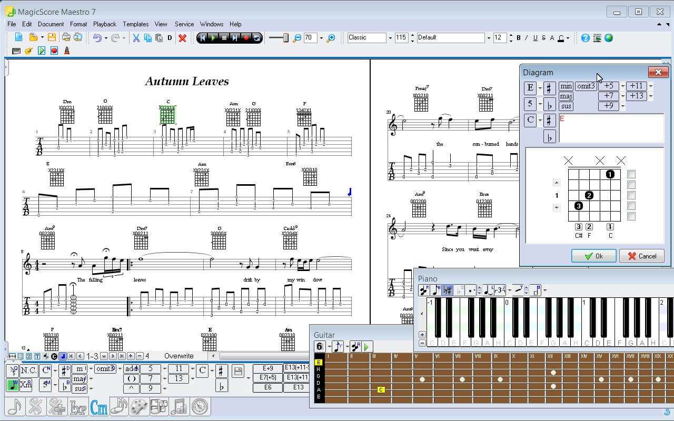Image resolution: width=674 pixels, height=421 pixels.
Task: Expand the +9 dropdown arrow in Diagram dialog
Action: 623,106
